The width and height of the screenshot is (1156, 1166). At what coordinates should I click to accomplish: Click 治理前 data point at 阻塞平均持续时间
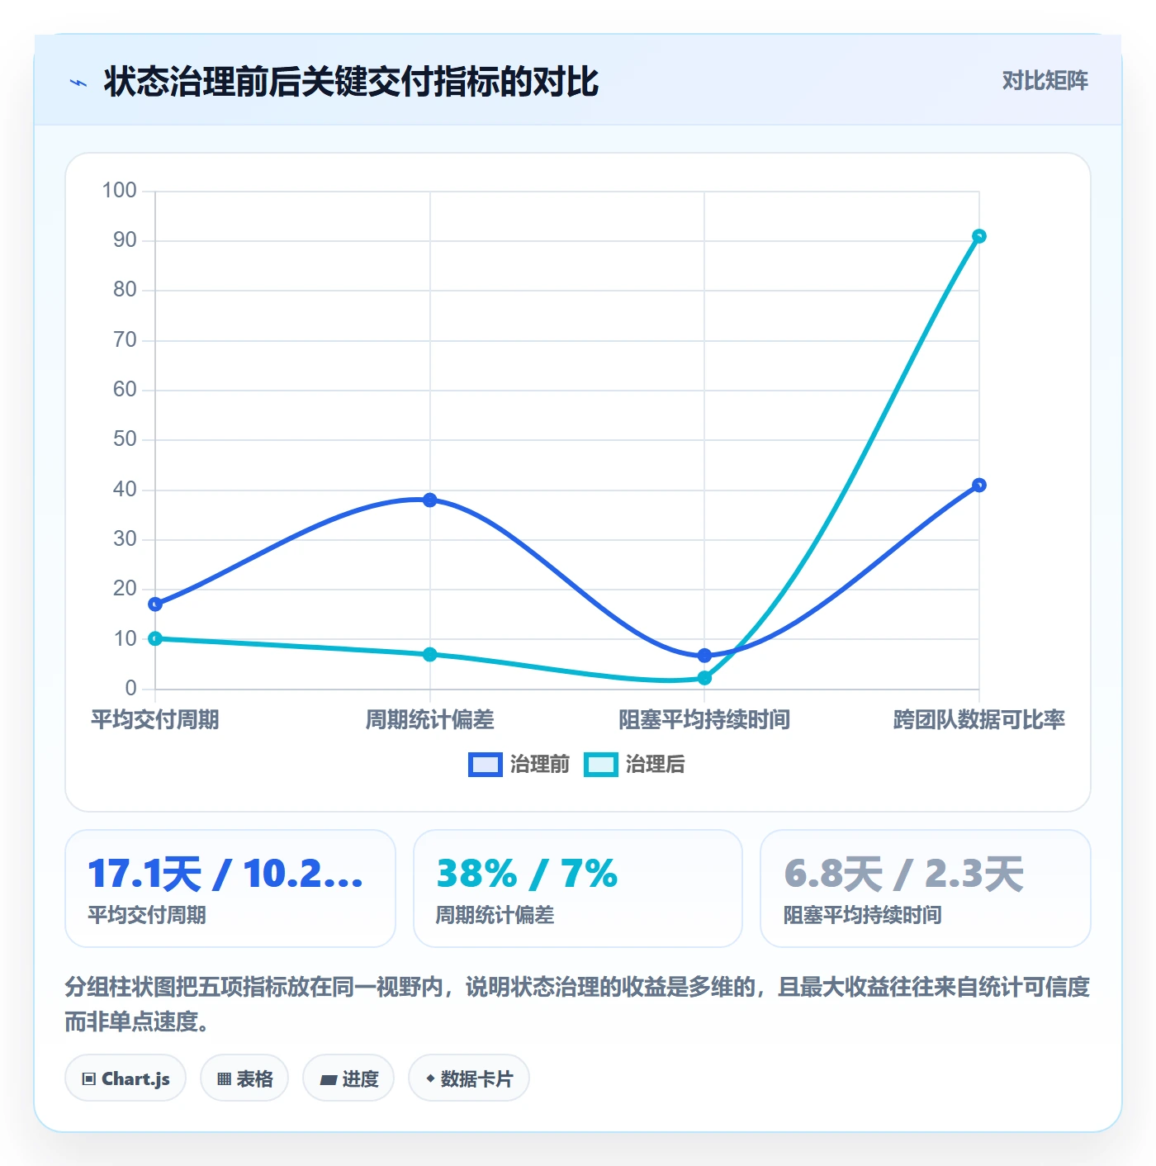[704, 656]
